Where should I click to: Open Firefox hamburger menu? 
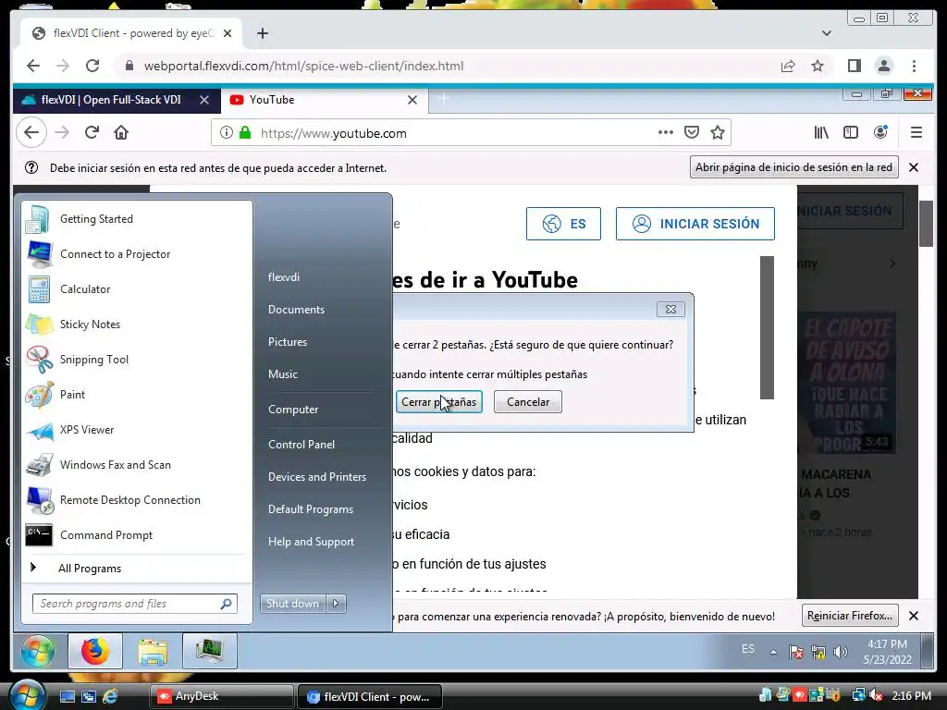pyautogui.click(x=916, y=132)
